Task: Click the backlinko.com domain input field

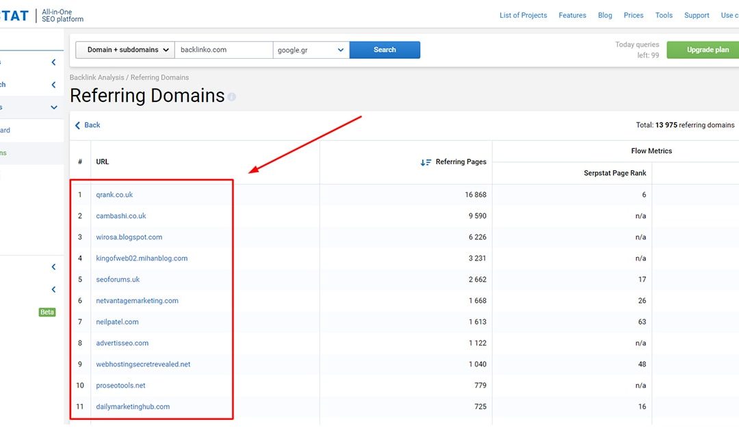Action: [224, 50]
